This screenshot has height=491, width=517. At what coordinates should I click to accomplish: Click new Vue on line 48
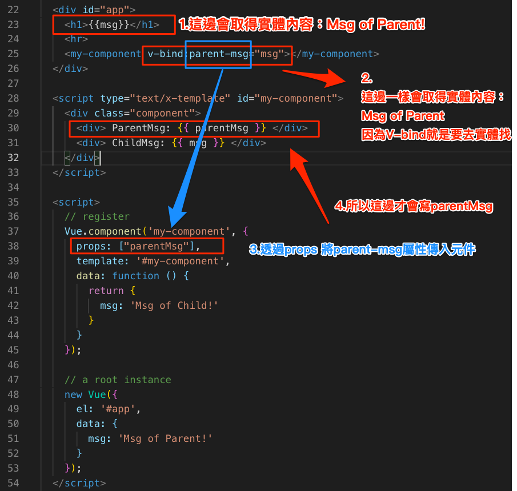pos(85,395)
